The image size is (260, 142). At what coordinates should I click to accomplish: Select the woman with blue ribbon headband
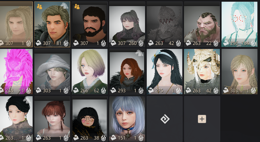click(x=165, y=72)
